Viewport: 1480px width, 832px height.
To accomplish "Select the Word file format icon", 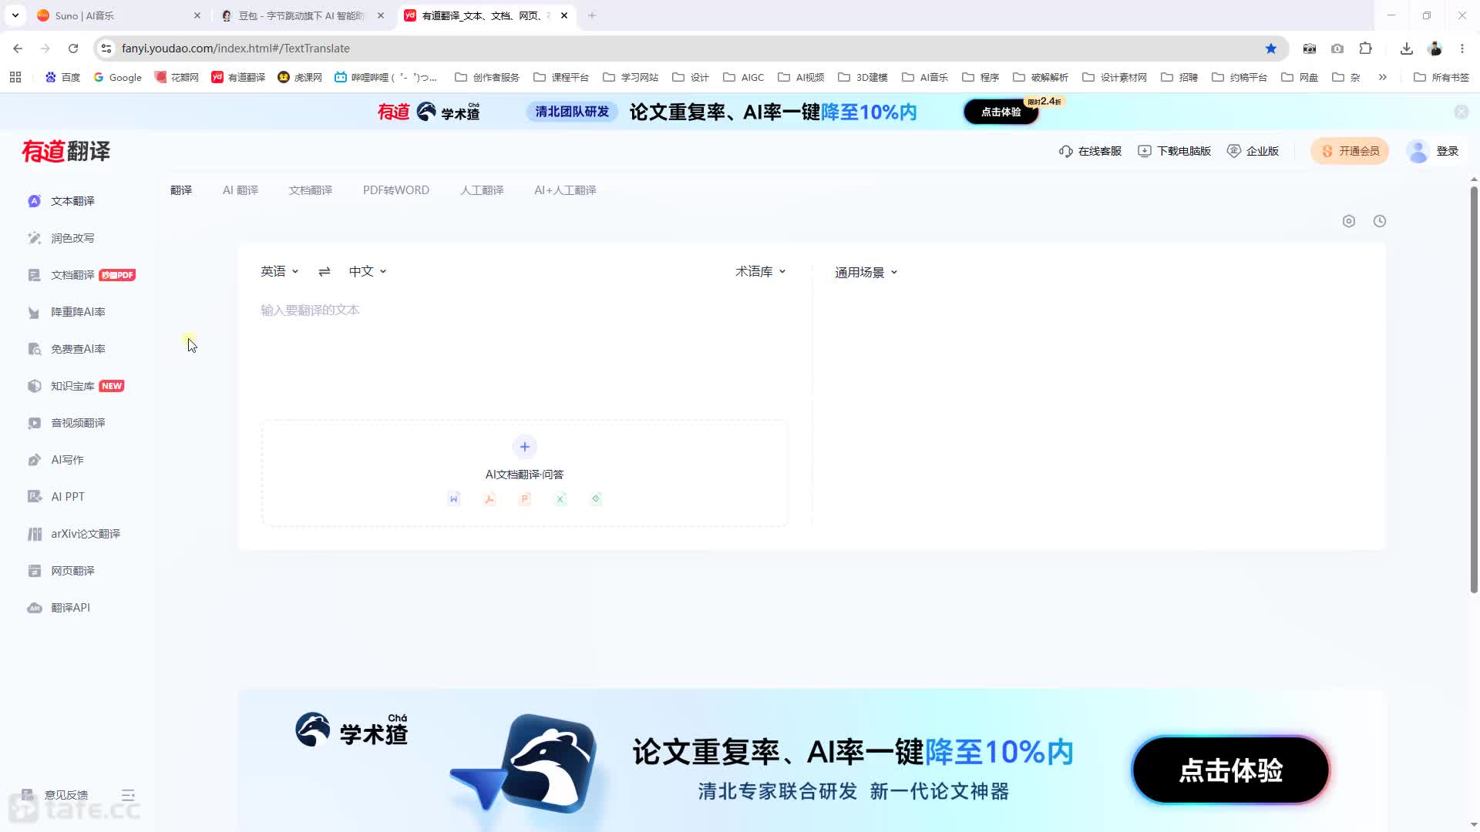I will click(x=454, y=499).
